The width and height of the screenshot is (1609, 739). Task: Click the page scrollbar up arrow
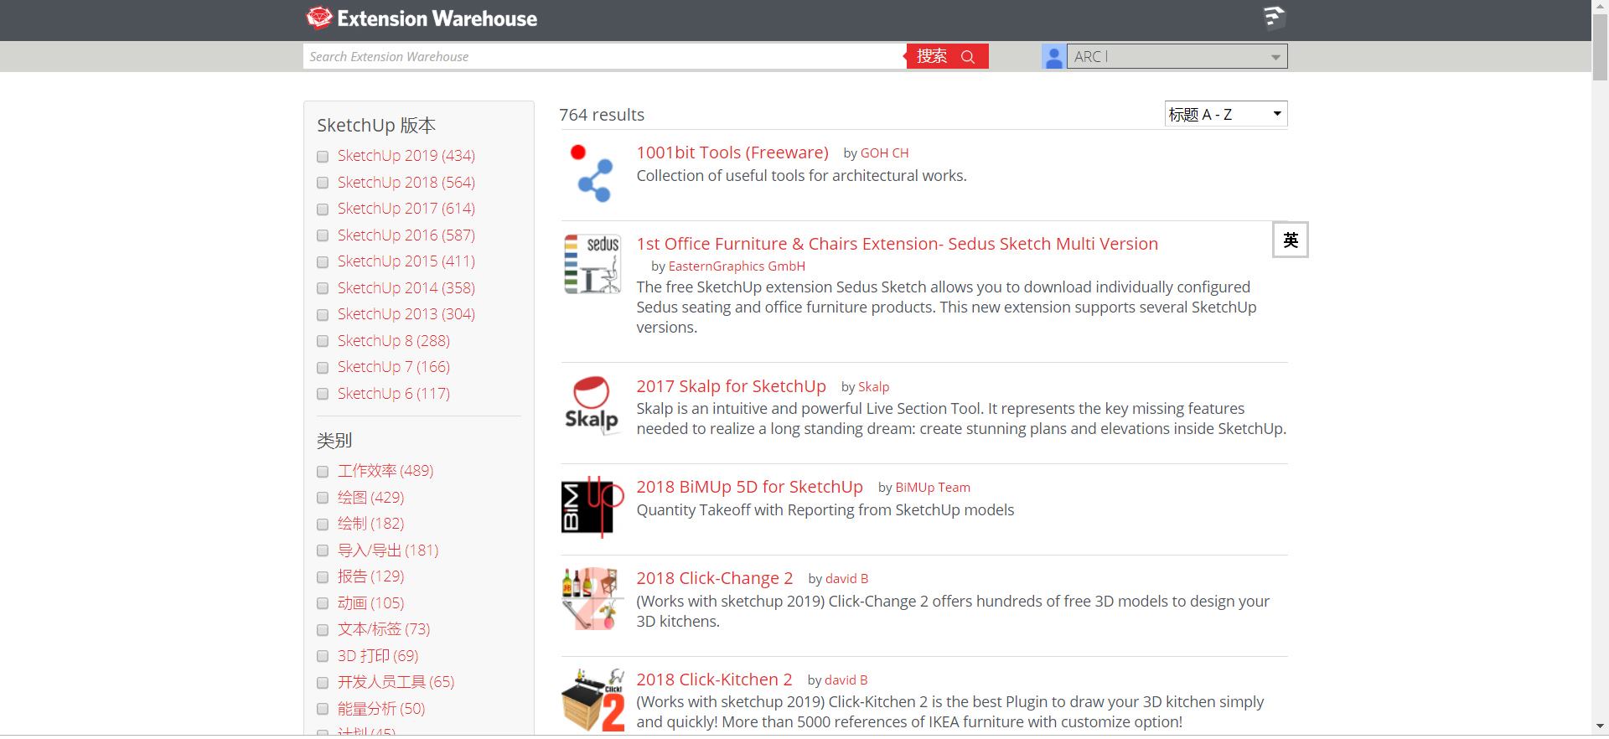tap(1600, 8)
